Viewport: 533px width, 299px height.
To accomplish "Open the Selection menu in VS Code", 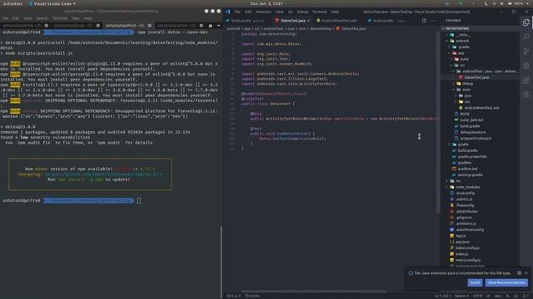I will point(263,12).
